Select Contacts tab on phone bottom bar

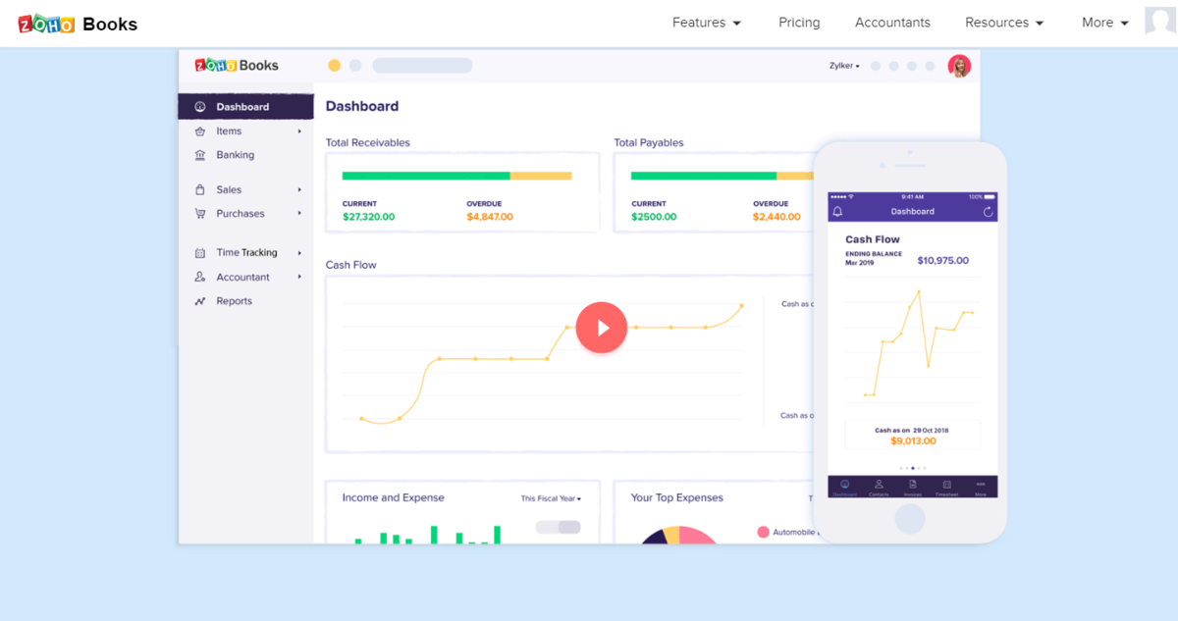click(x=879, y=488)
